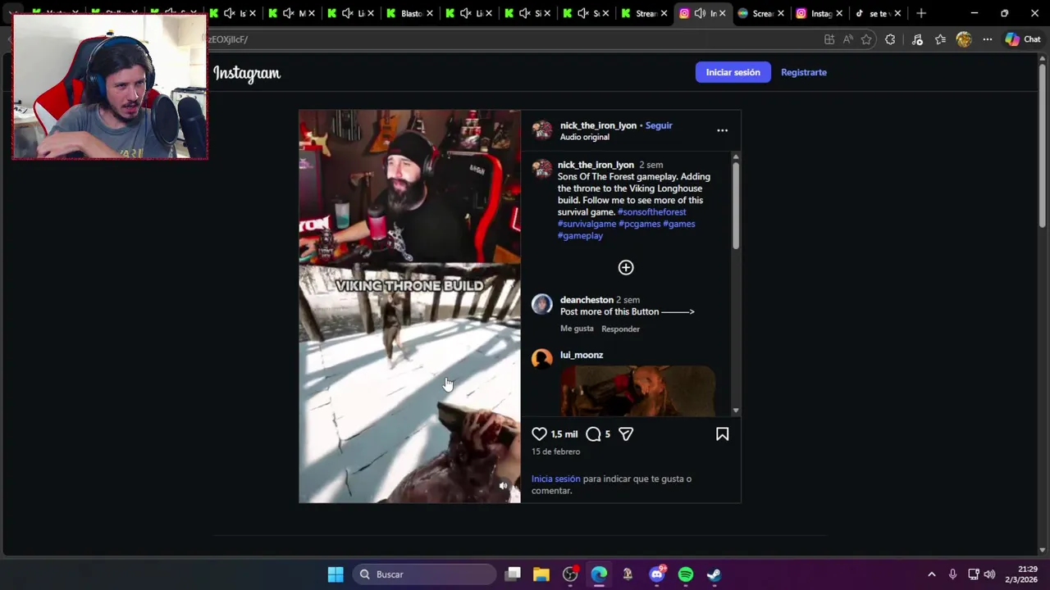Open the deancheston username link
Screen dimensions: 1050x590
pos(587,300)
